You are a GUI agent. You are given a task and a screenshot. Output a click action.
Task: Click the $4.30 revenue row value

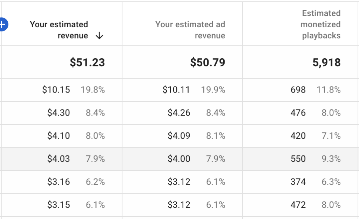tap(59, 113)
